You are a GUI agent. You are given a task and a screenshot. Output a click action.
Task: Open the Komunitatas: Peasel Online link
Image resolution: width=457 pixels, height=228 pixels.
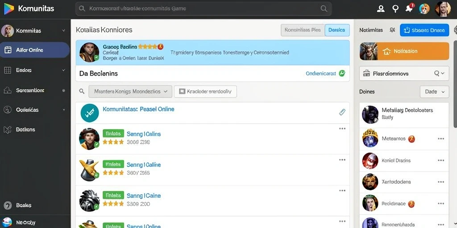[138, 110]
